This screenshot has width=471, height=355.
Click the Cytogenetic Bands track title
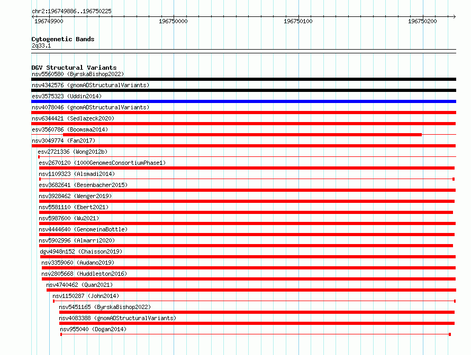[63, 39]
